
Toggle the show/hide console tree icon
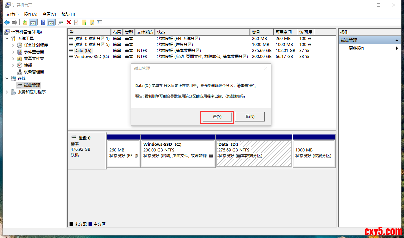33,22
